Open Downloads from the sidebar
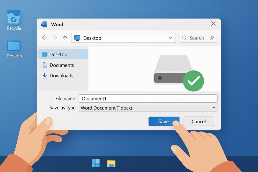 (61, 76)
